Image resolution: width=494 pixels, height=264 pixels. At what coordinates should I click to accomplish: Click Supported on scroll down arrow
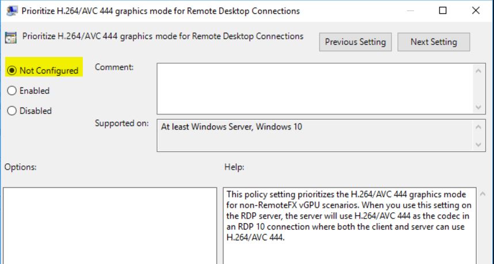[478, 144]
